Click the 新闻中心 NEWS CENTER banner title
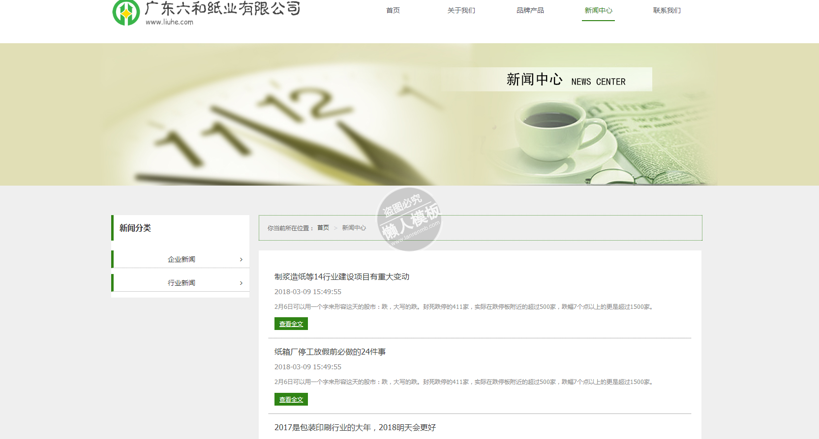Screen dimensions: 819x439 566,80
